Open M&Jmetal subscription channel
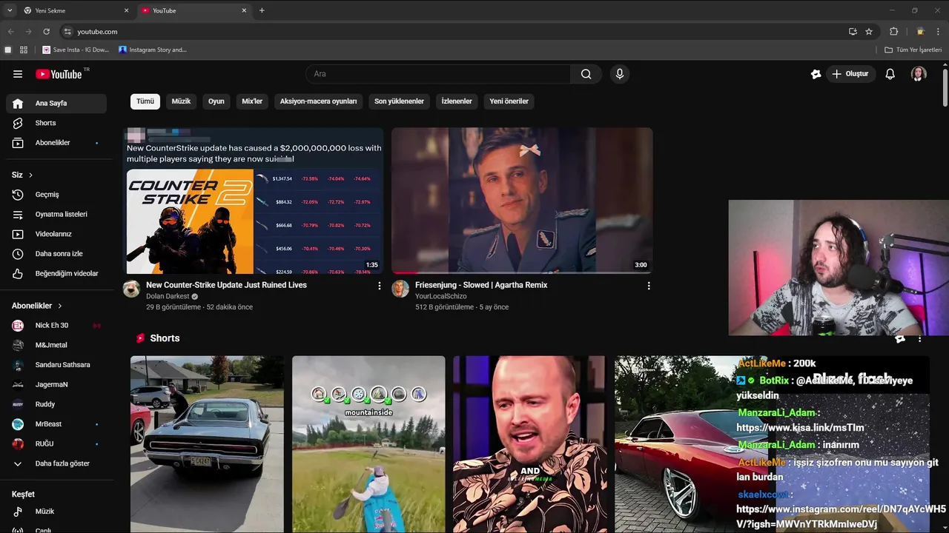Image resolution: width=949 pixels, height=533 pixels. click(x=56, y=345)
